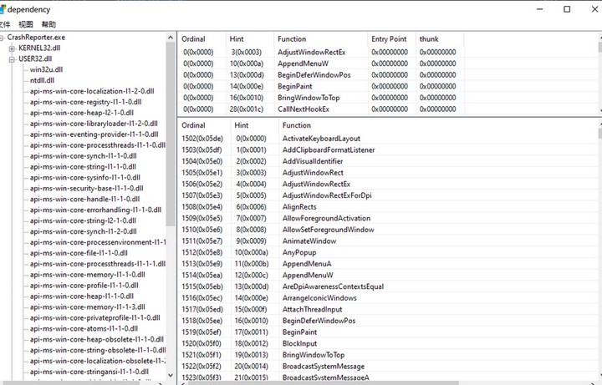This screenshot has width=602, height=385.
Task: Click the imports list scroll down arrow
Action: tap(597, 110)
